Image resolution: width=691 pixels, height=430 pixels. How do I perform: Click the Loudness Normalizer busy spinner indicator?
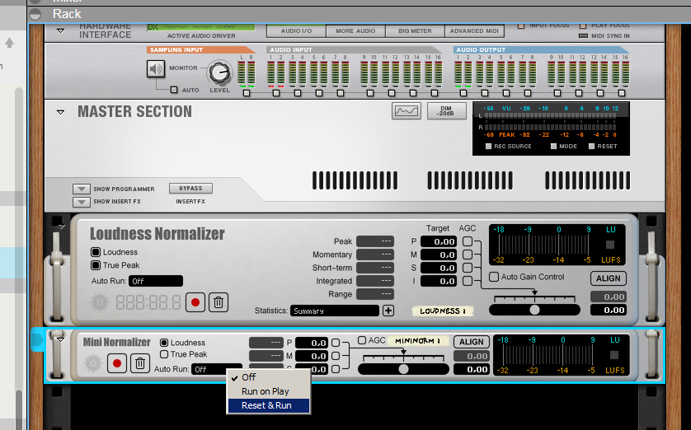pos(100,302)
